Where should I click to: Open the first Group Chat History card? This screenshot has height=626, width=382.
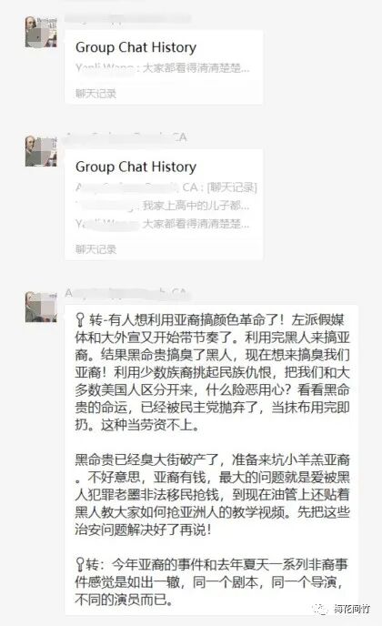coord(164,67)
